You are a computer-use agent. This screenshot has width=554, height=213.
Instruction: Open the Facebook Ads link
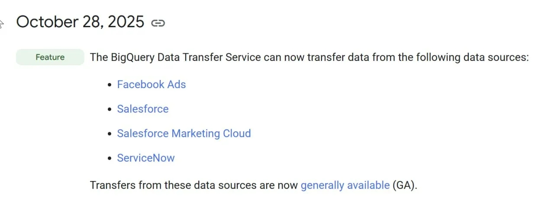coord(151,84)
